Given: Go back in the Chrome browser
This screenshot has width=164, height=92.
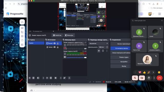Looking at the screenshot, I should tap(6, 4).
